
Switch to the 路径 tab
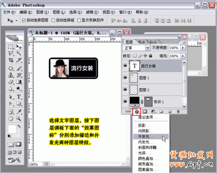click(153, 42)
